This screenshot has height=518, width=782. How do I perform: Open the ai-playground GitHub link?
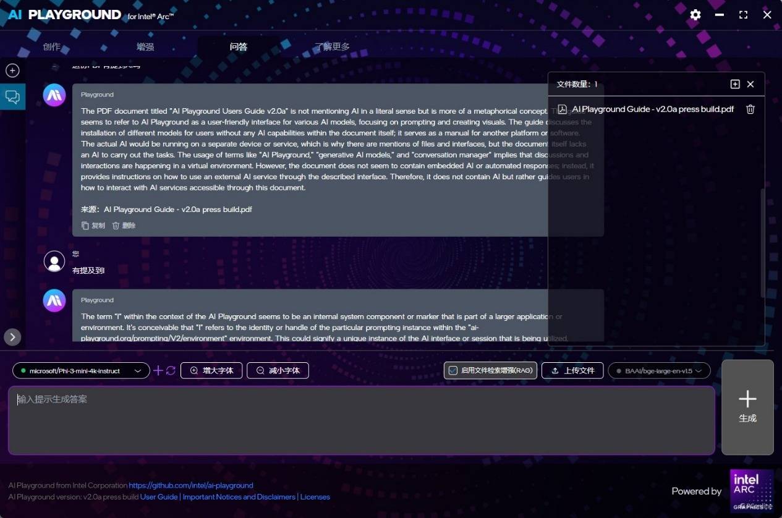coord(191,485)
